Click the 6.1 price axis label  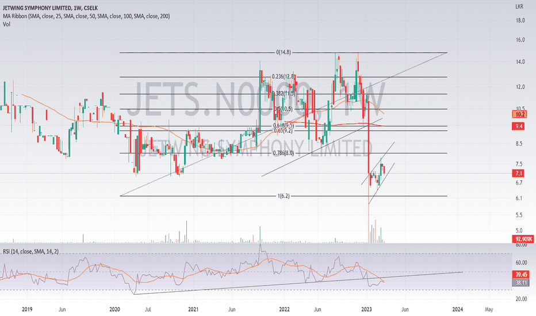pyautogui.click(x=519, y=198)
